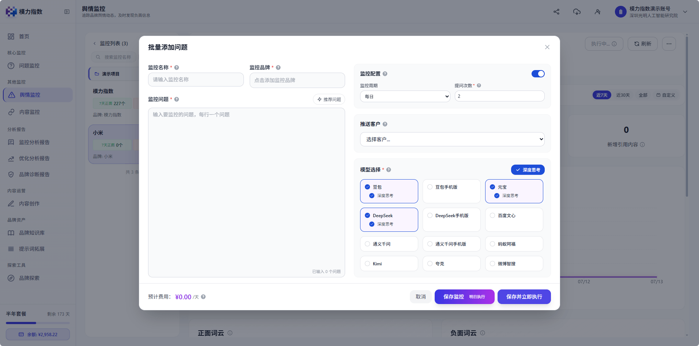Click the user profile icon in header
This screenshot has height=346, width=699.
(x=597, y=12)
